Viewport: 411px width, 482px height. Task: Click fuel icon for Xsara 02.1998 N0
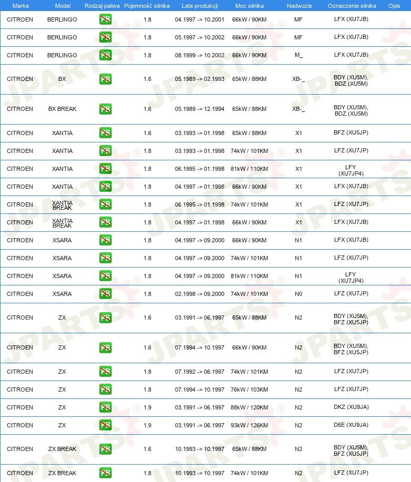(x=106, y=294)
